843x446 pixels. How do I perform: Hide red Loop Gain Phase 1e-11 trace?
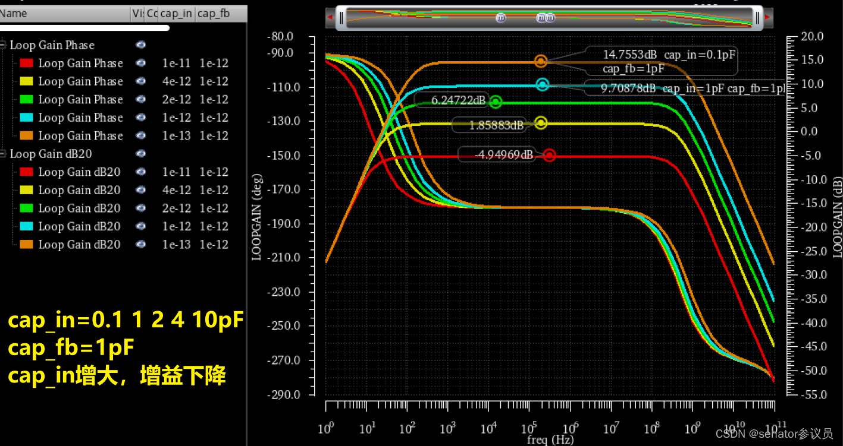click(x=141, y=63)
